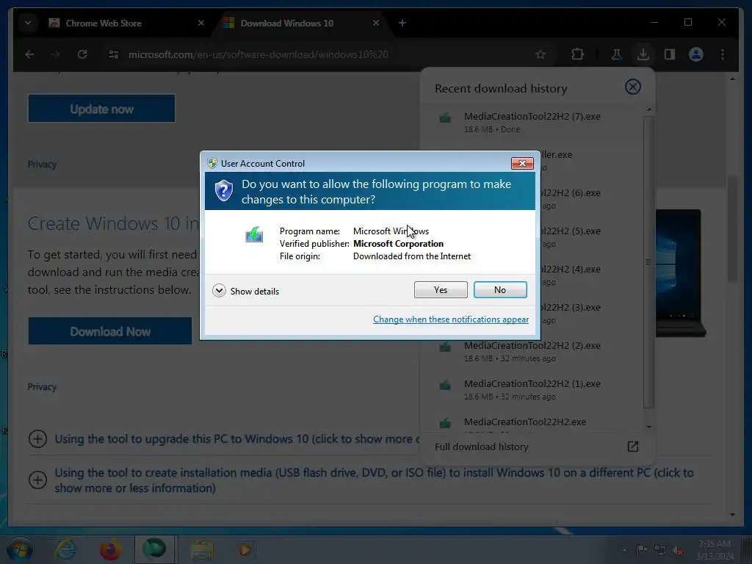Open MediaCreationTool22H2 (2).exe download entry
Image resolution: width=752 pixels, height=564 pixels.
point(532,352)
